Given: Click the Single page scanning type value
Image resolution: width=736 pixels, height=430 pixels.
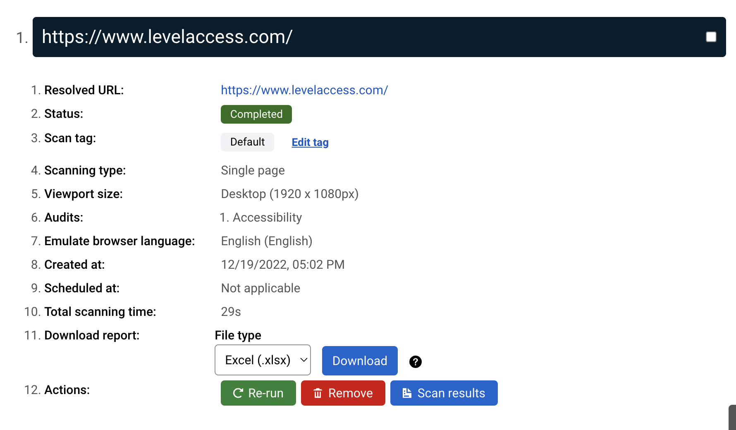Looking at the screenshot, I should pos(253,170).
